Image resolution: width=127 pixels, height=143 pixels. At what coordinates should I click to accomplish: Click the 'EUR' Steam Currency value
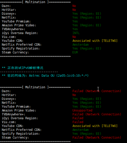click(75, 52)
